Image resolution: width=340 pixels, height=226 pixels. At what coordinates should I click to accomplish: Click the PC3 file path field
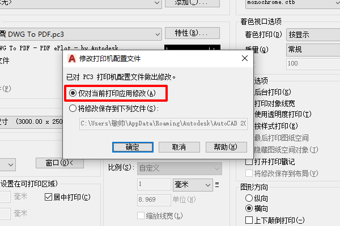click(x=163, y=124)
